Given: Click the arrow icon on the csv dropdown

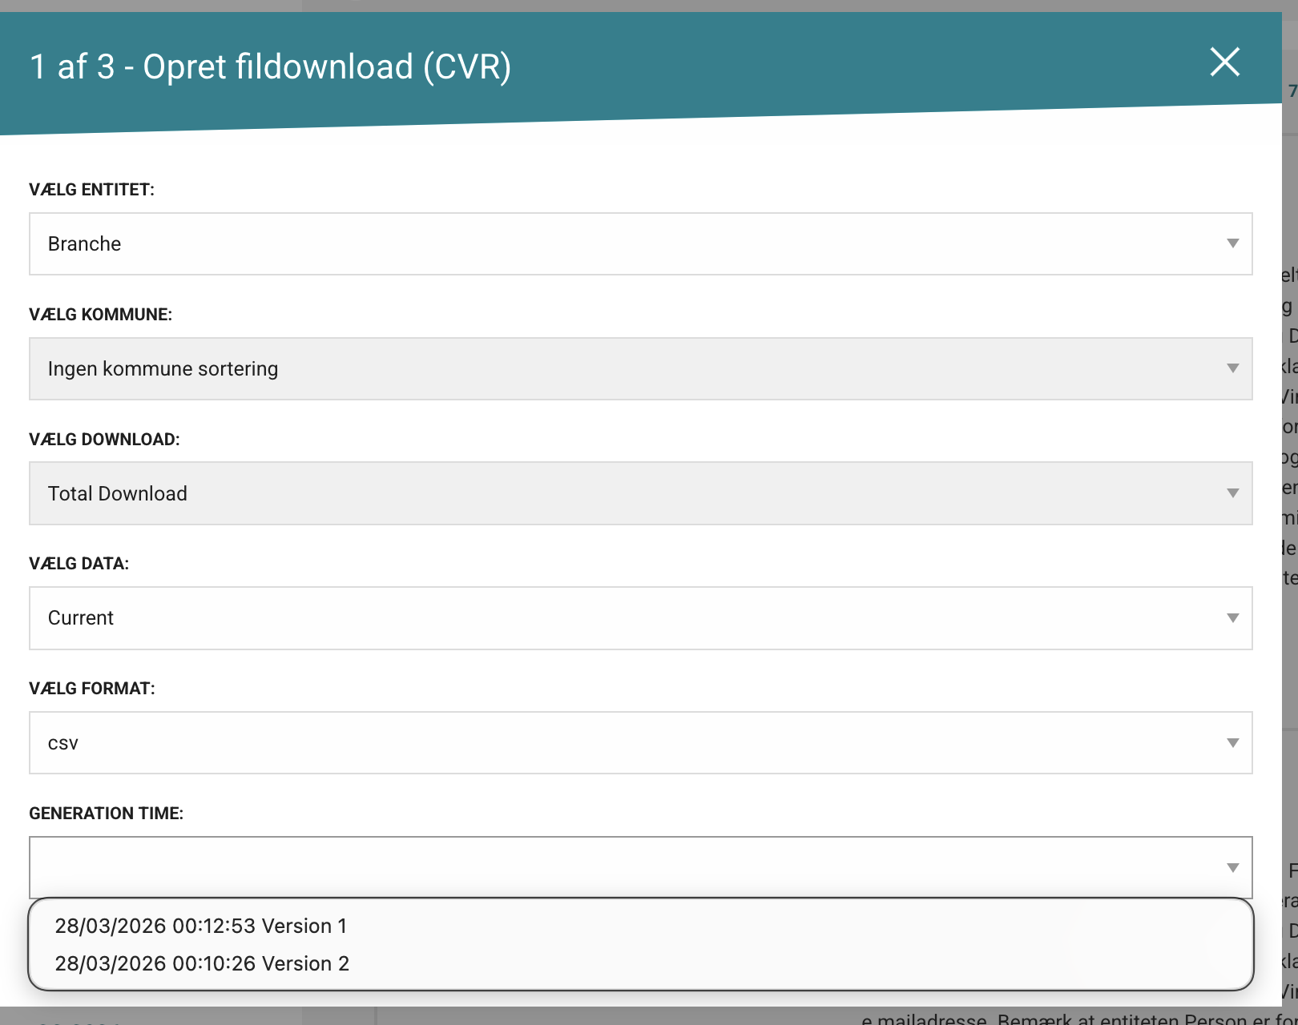Looking at the screenshot, I should pos(1232,743).
